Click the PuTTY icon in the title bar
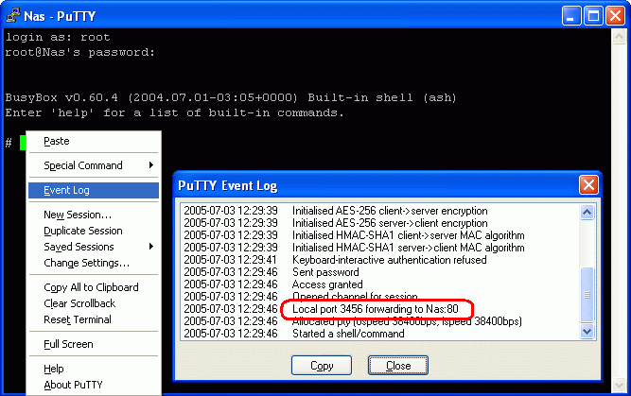This screenshot has height=396, width=631. click(13, 16)
